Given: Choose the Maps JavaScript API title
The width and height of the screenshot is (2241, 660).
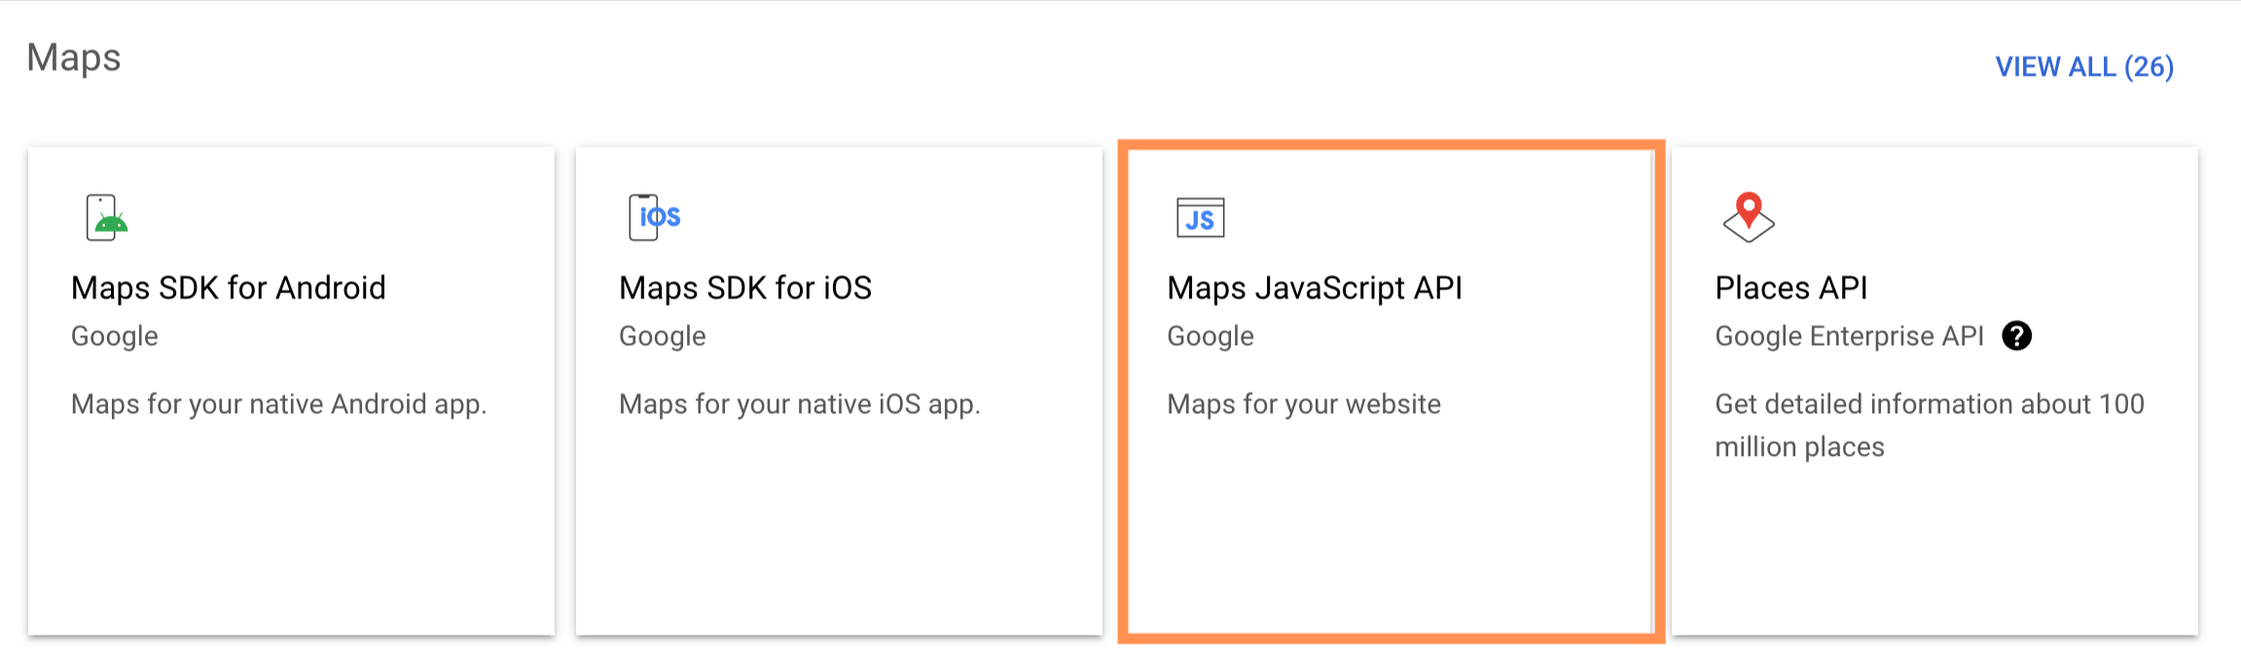Looking at the screenshot, I should click(1315, 288).
